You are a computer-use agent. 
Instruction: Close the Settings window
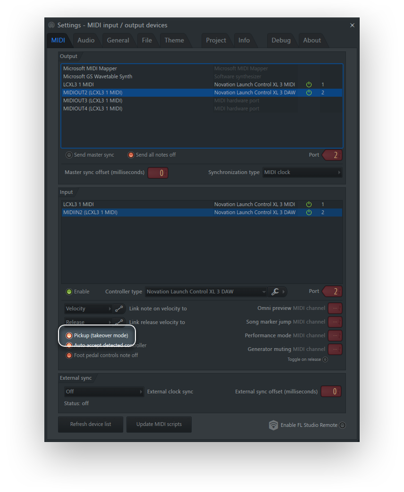352,25
